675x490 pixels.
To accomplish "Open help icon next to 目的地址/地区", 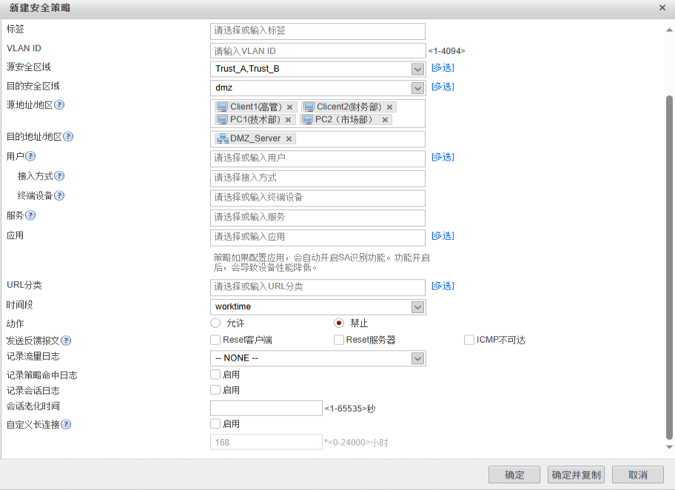I will coord(68,136).
